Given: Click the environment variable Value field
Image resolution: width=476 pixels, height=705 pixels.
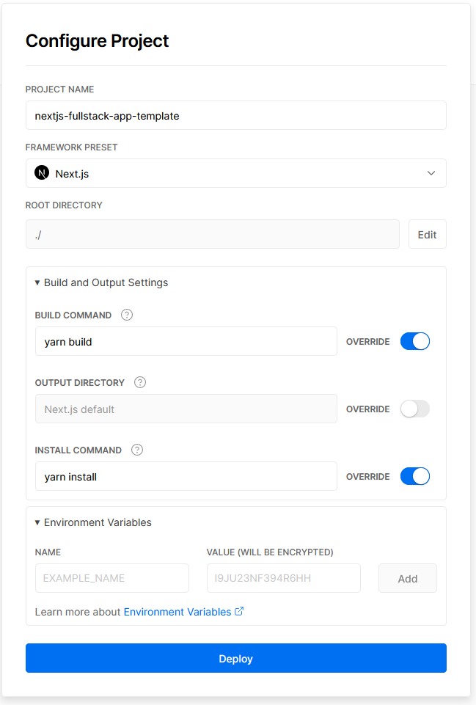Looking at the screenshot, I should pyautogui.click(x=283, y=578).
